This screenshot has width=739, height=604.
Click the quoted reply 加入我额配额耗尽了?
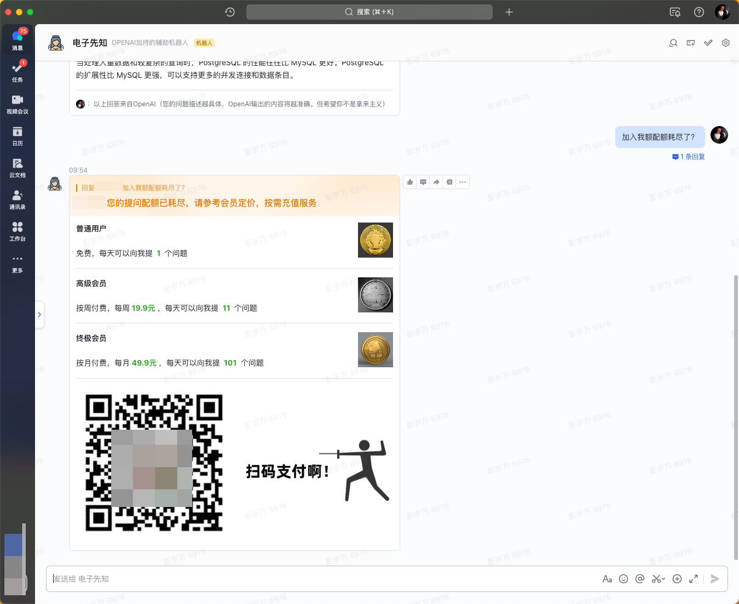tap(153, 188)
